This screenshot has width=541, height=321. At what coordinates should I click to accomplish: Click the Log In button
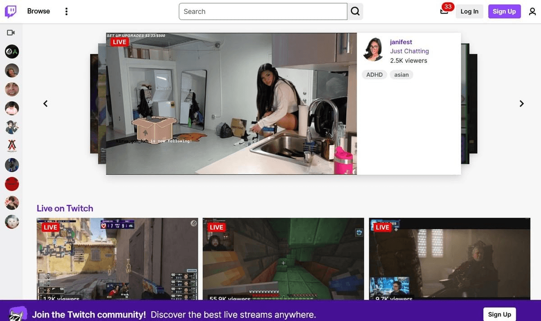tap(469, 11)
